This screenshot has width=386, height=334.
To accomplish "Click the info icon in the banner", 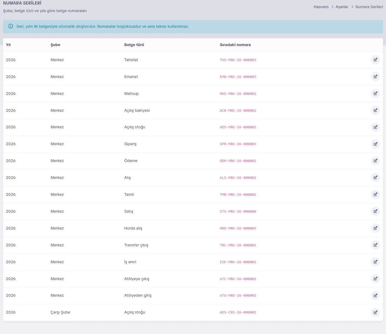I will (x=11, y=26).
